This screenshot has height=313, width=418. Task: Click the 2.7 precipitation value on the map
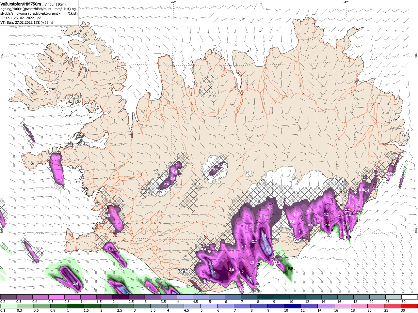(x=255, y=241)
